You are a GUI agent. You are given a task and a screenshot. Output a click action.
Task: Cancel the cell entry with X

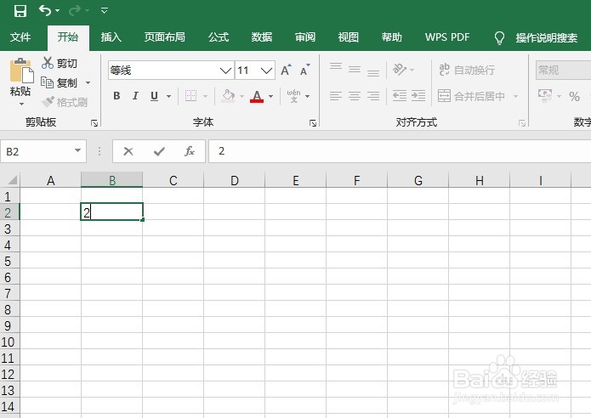point(128,151)
